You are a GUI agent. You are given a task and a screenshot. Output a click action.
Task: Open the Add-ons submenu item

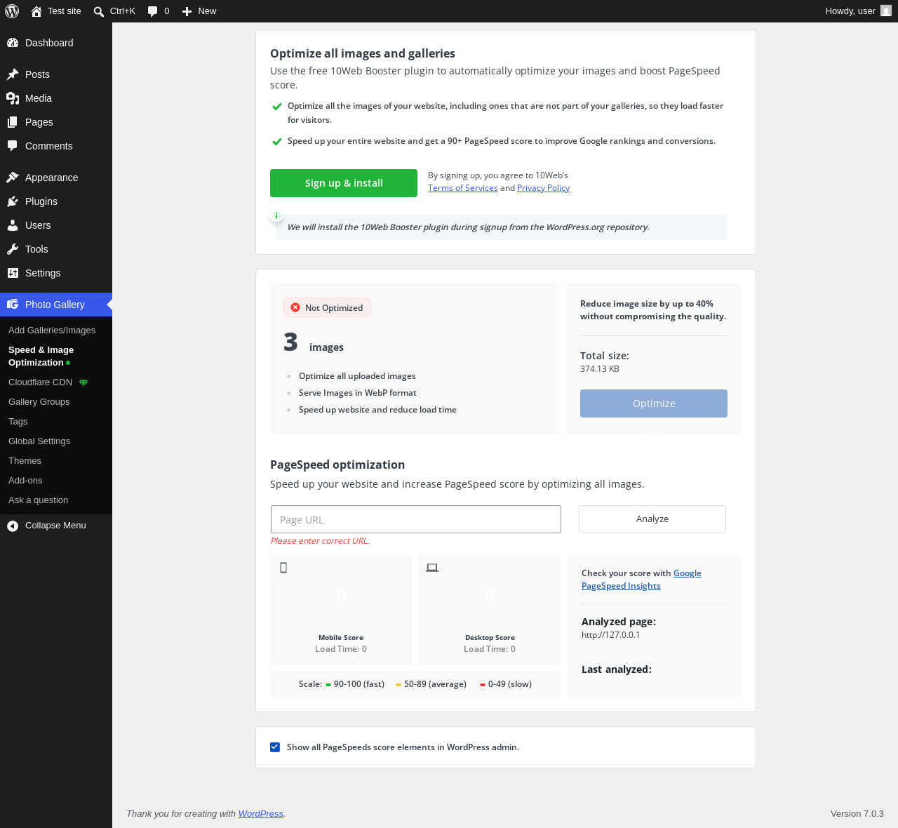25,481
